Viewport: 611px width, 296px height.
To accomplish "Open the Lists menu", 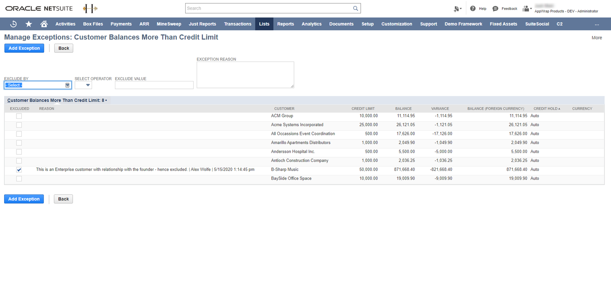I will [x=264, y=24].
